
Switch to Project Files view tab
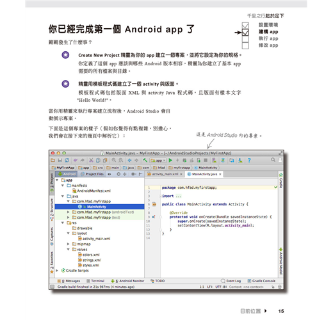pyautogui.click(x=92, y=174)
